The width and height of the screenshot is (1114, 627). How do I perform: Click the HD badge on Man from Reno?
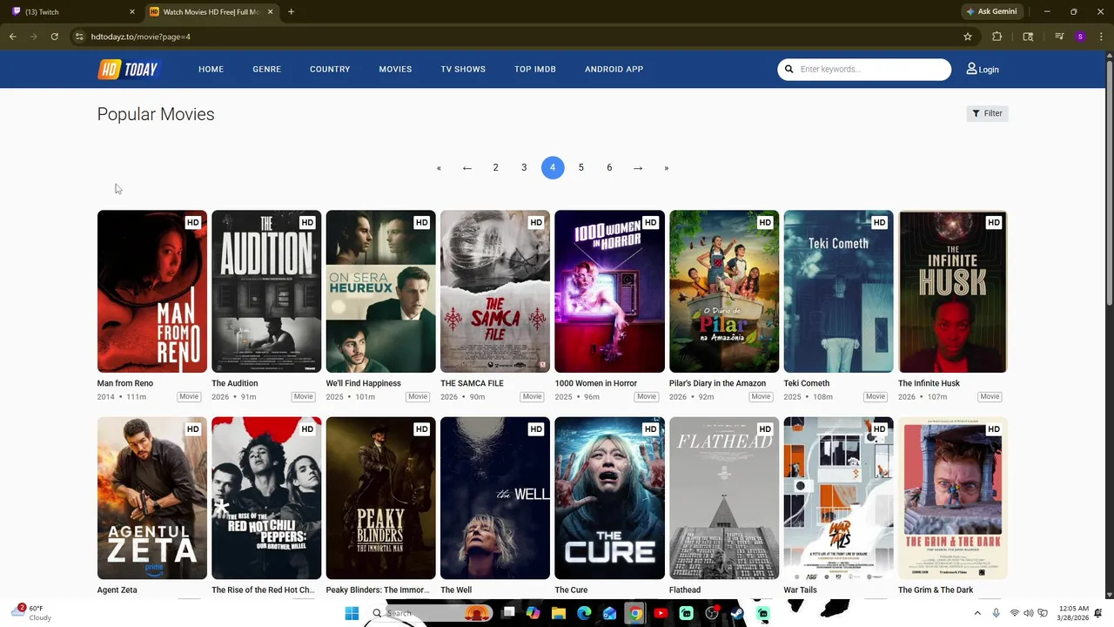point(193,222)
